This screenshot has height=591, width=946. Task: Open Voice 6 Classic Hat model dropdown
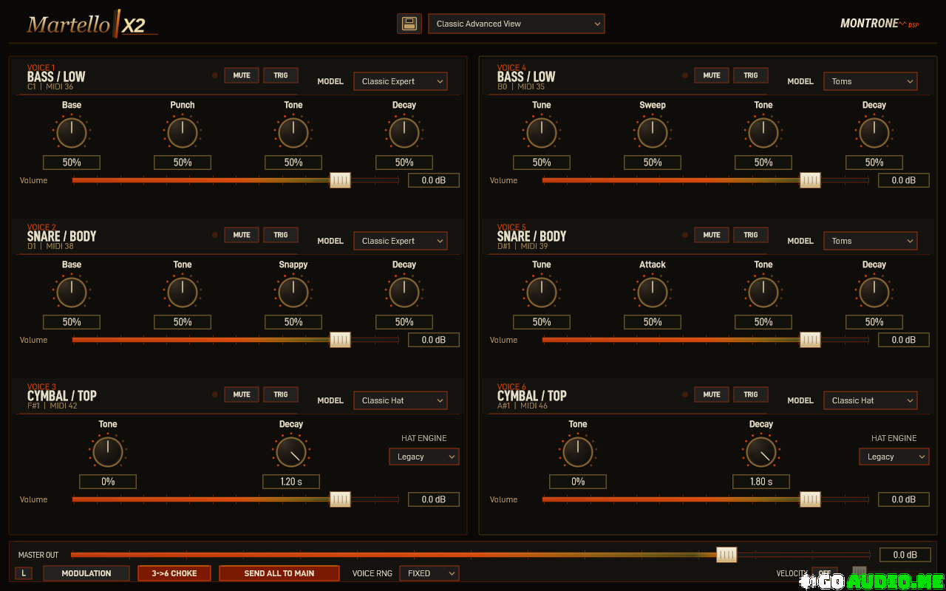tap(871, 400)
